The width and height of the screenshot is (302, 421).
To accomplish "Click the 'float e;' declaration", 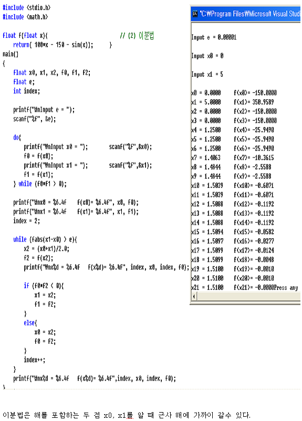I will [24, 81].
